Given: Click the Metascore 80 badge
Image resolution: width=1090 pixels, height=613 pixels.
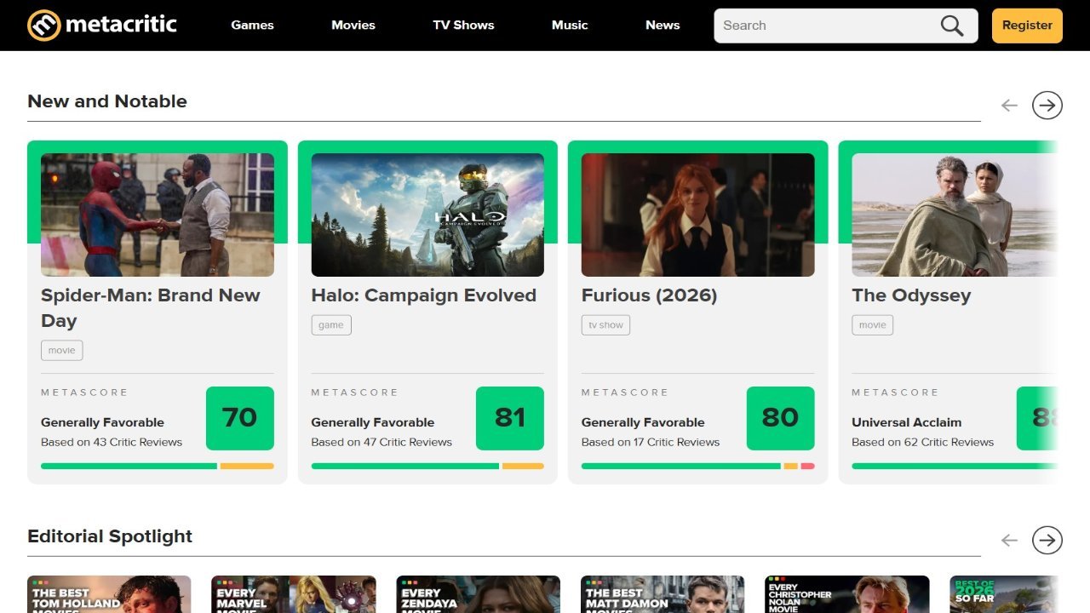Looking at the screenshot, I should [780, 418].
